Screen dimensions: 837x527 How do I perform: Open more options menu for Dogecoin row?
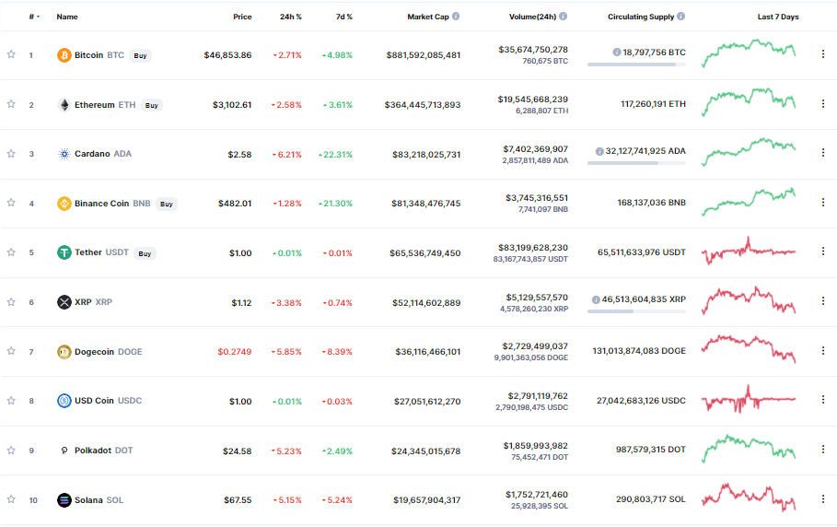point(823,351)
